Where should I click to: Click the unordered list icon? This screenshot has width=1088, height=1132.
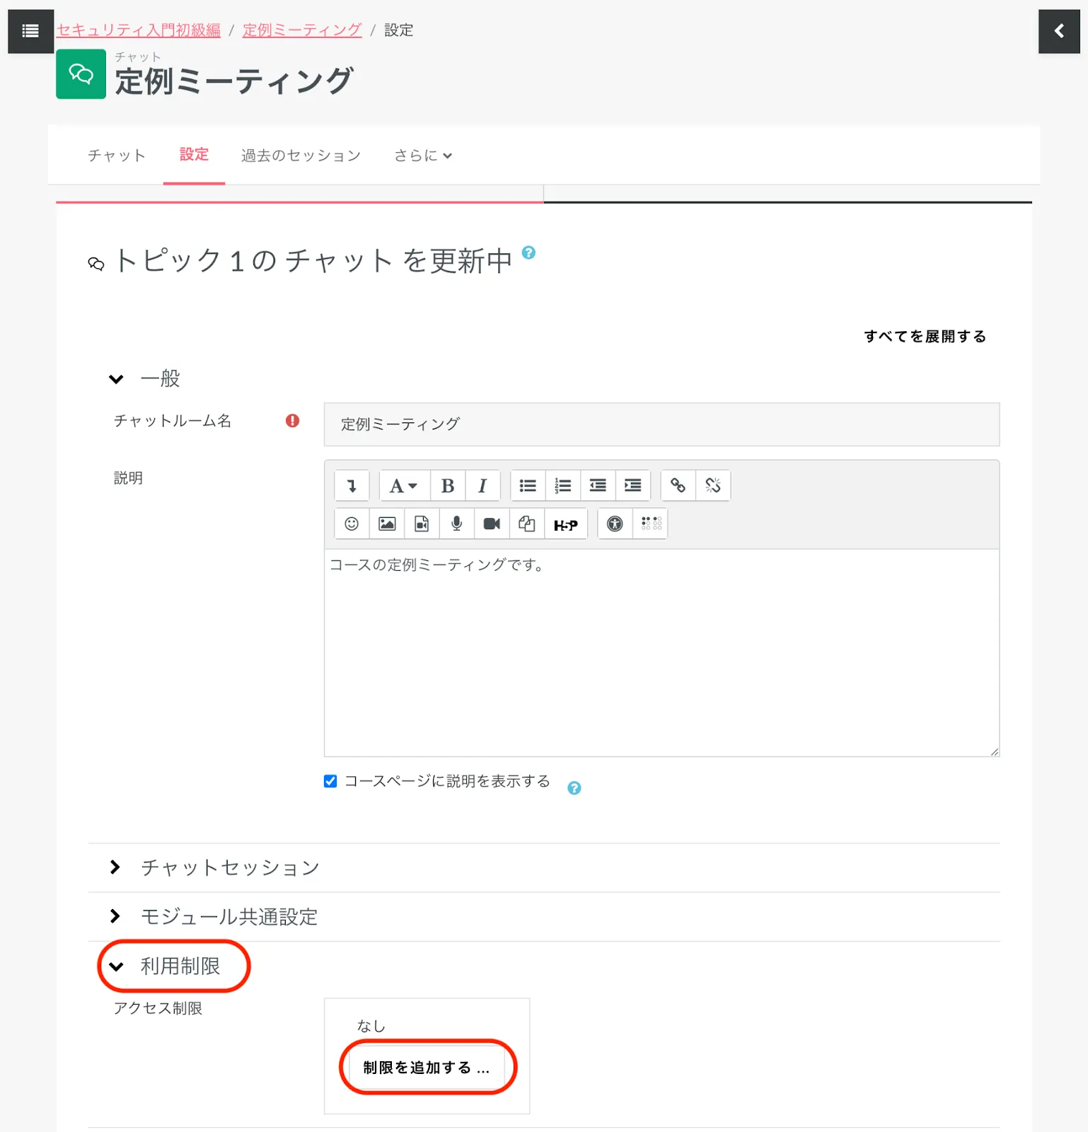tap(528, 486)
